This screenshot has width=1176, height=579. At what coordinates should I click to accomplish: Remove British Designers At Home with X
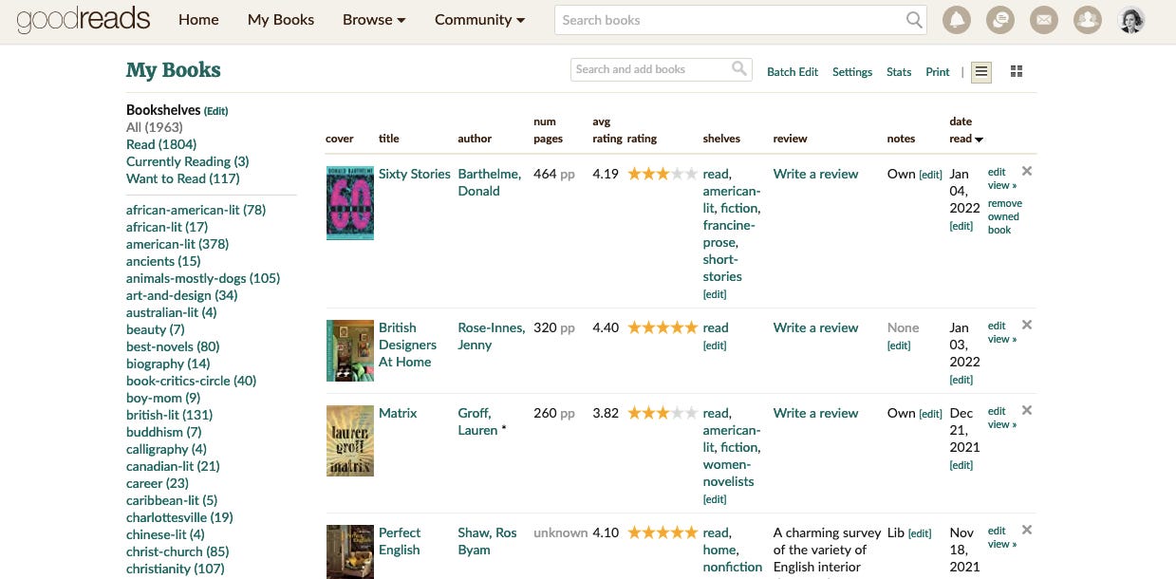tap(1027, 326)
